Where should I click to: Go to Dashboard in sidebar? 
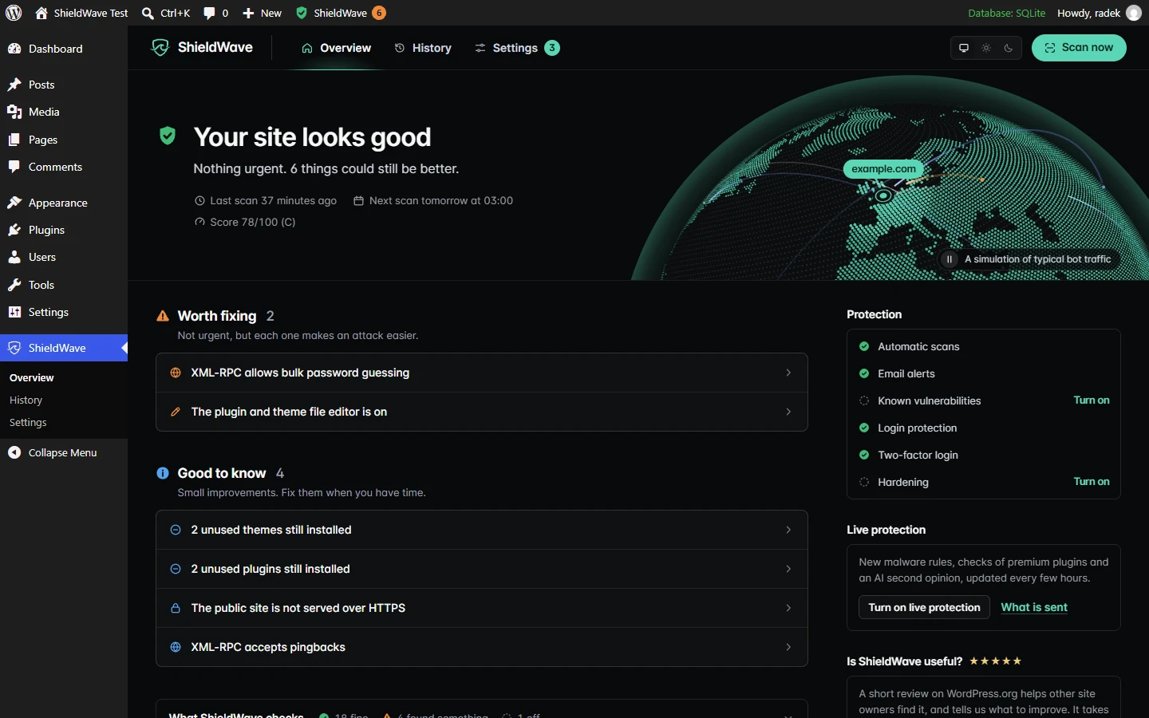(x=64, y=49)
